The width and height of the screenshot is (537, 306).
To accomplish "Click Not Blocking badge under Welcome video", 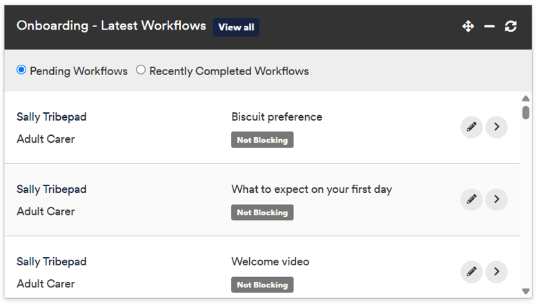I will coord(262,285).
